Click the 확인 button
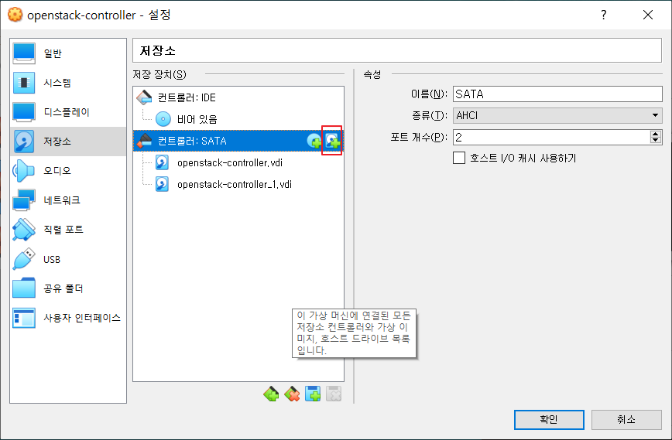 tap(549, 419)
